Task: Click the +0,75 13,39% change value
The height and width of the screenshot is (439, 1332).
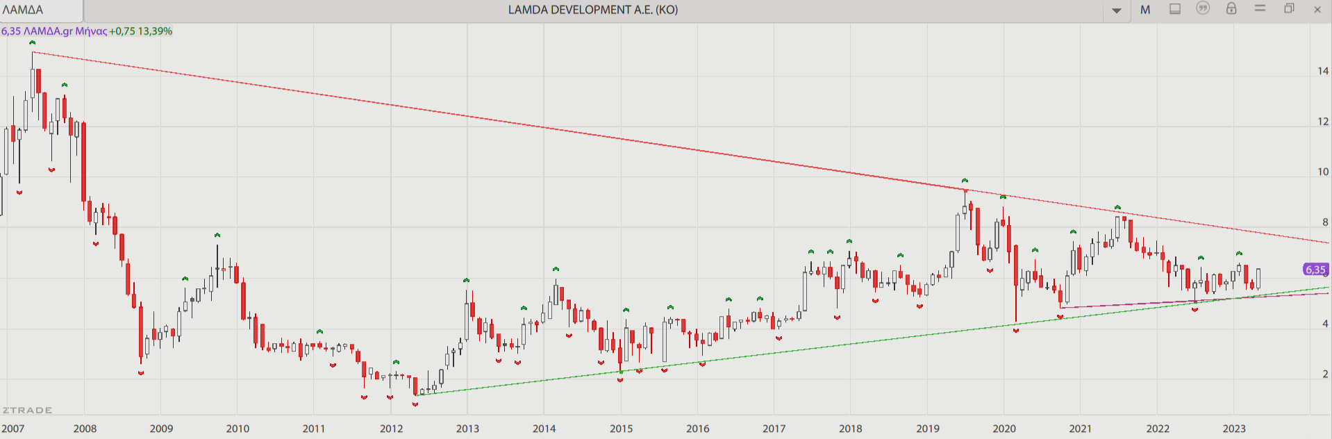Action: (141, 31)
